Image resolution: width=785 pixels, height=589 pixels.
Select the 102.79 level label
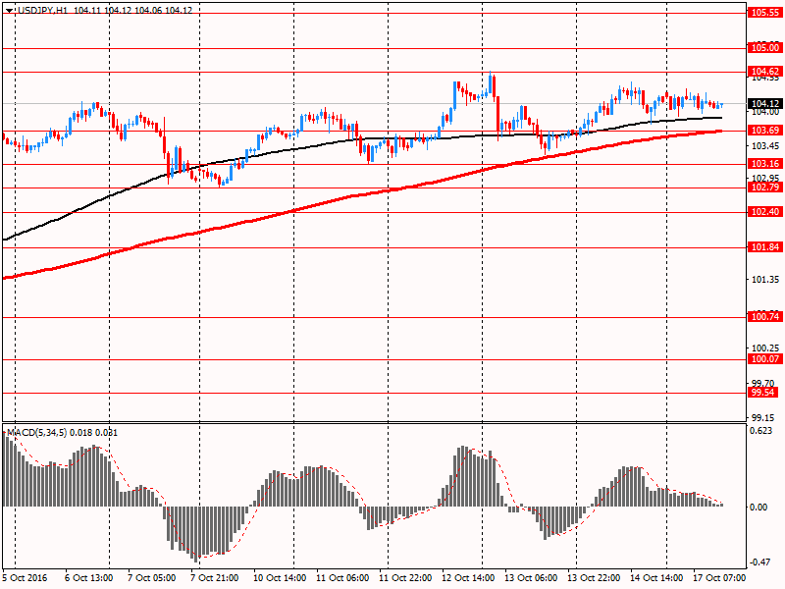point(765,187)
